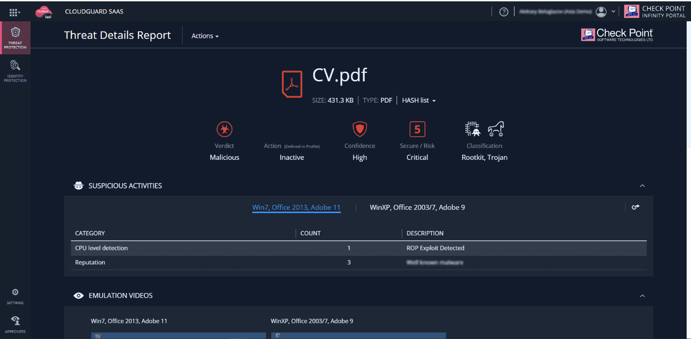Image resolution: width=691 pixels, height=339 pixels.
Task: Click the CLOUDGUARD SAAS header text
Action: pyautogui.click(x=94, y=11)
